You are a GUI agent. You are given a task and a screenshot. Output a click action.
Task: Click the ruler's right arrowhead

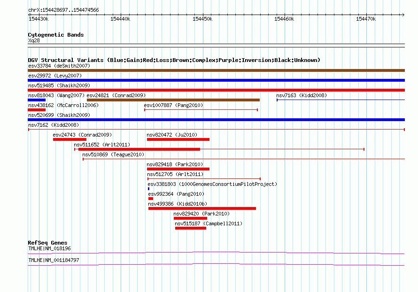click(x=403, y=15)
